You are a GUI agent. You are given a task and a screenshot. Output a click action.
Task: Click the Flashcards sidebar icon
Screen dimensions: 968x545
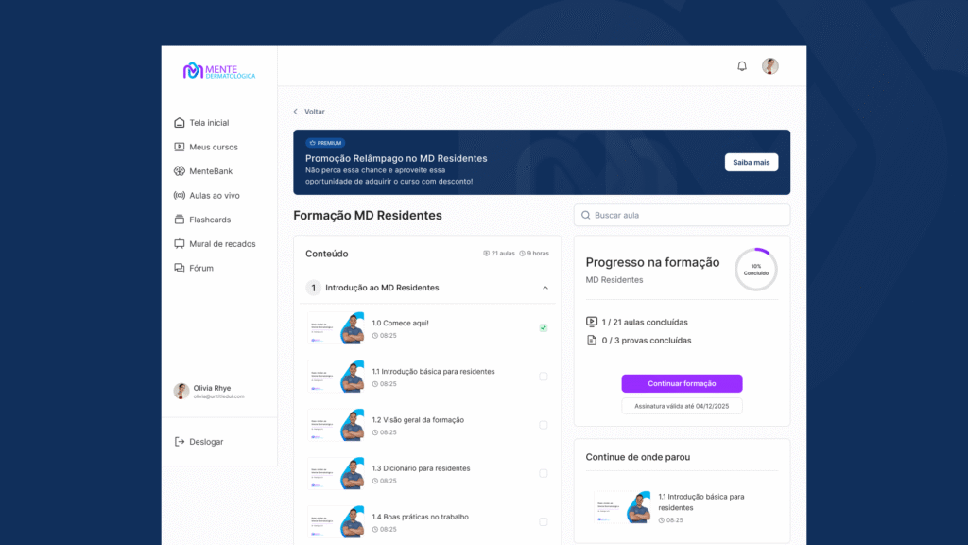coord(180,220)
